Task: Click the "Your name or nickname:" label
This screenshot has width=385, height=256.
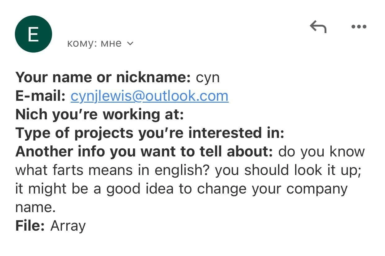Action: 103,77
